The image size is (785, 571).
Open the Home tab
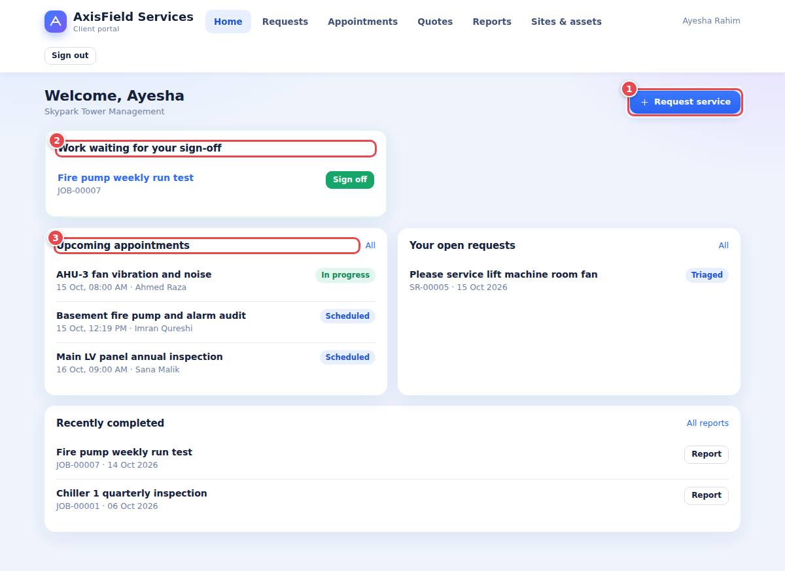[228, 22]
